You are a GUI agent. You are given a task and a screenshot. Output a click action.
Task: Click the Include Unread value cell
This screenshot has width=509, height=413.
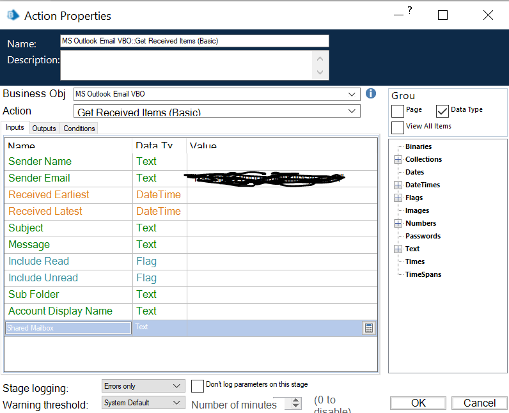pyautogui.click(x=282, y=278)
